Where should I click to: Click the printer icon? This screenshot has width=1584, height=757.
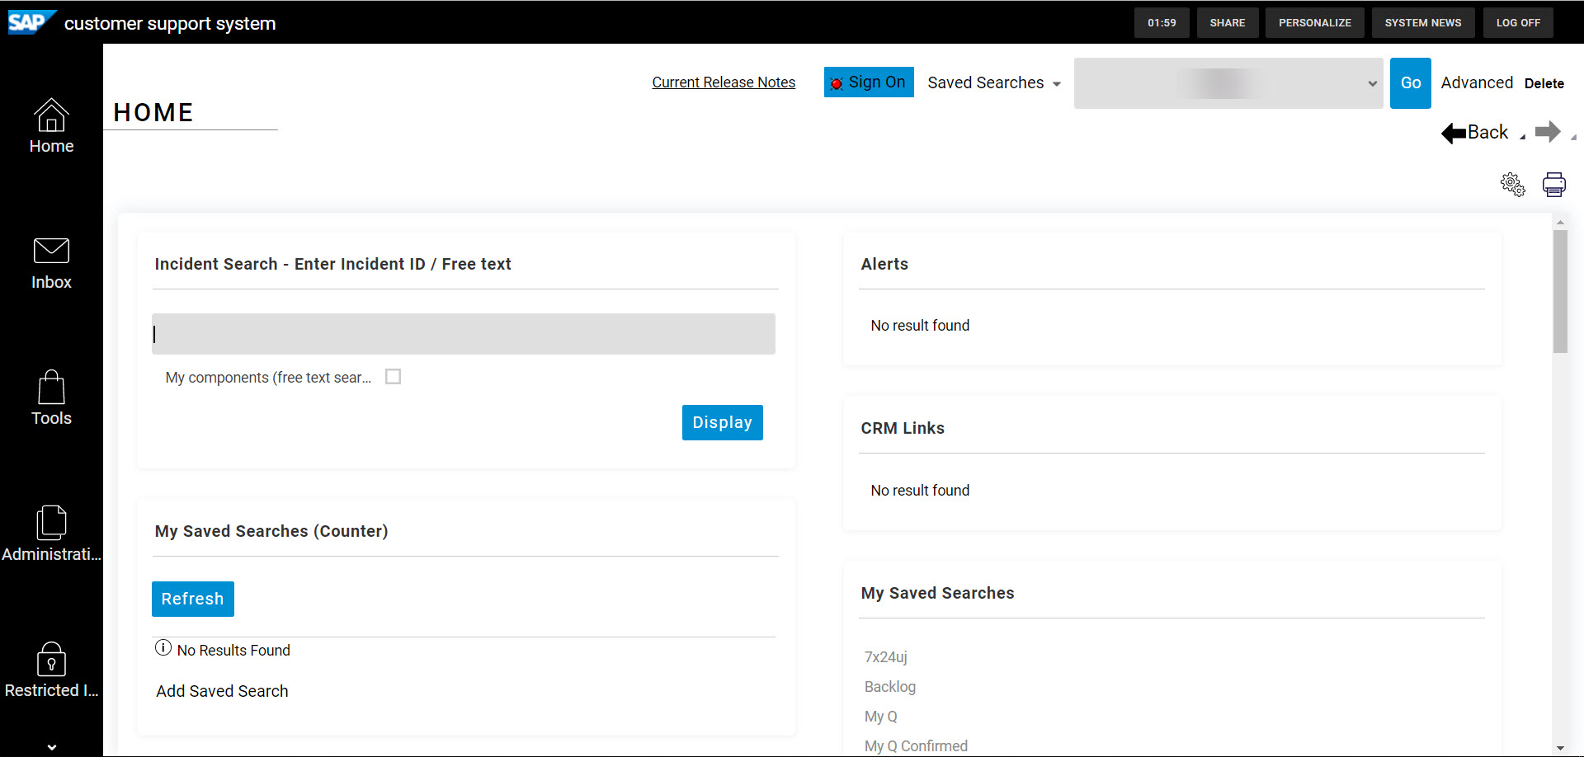click(x=1554, y=185)
